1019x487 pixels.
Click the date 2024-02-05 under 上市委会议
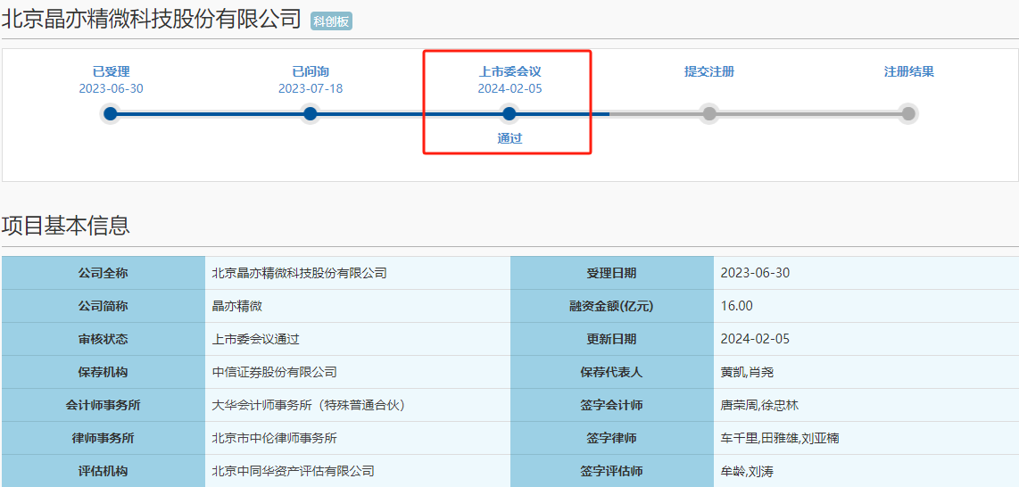coord(509,89)
